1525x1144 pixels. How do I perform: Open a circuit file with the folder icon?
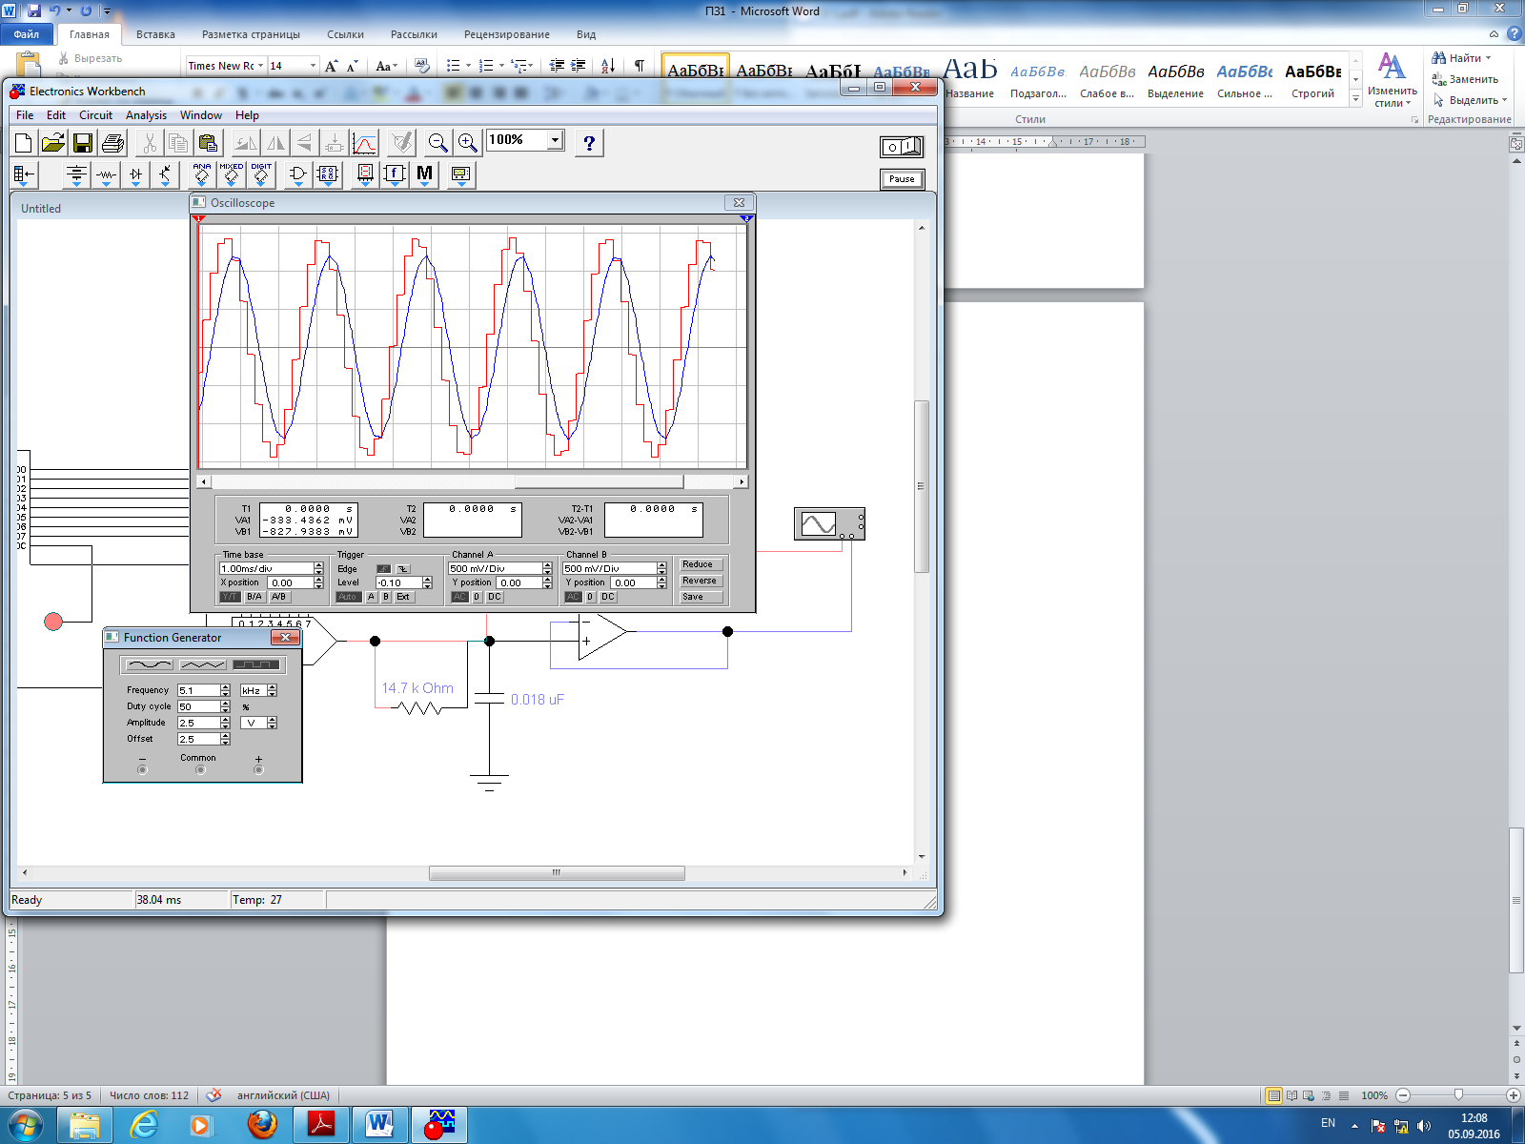click(x=53, y=143)
